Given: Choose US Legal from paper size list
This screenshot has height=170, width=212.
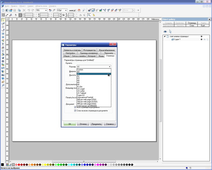Looking at the screenshot, I should (x=94, y=89).
